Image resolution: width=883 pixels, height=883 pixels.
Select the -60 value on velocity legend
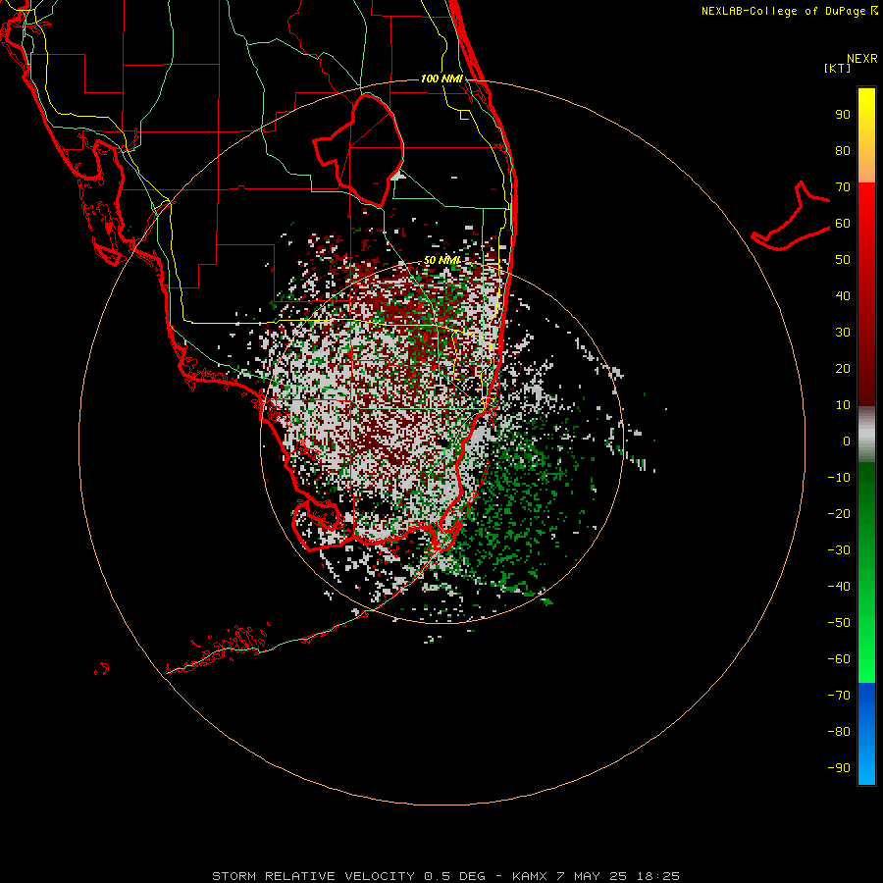(x=839, y=659)
